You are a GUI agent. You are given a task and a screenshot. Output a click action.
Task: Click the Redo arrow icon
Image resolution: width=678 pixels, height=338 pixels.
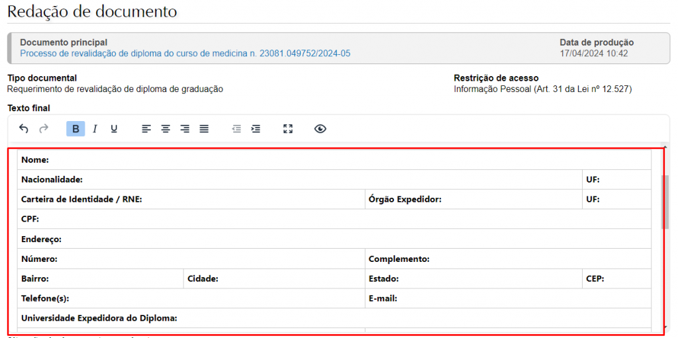point(44,129)
